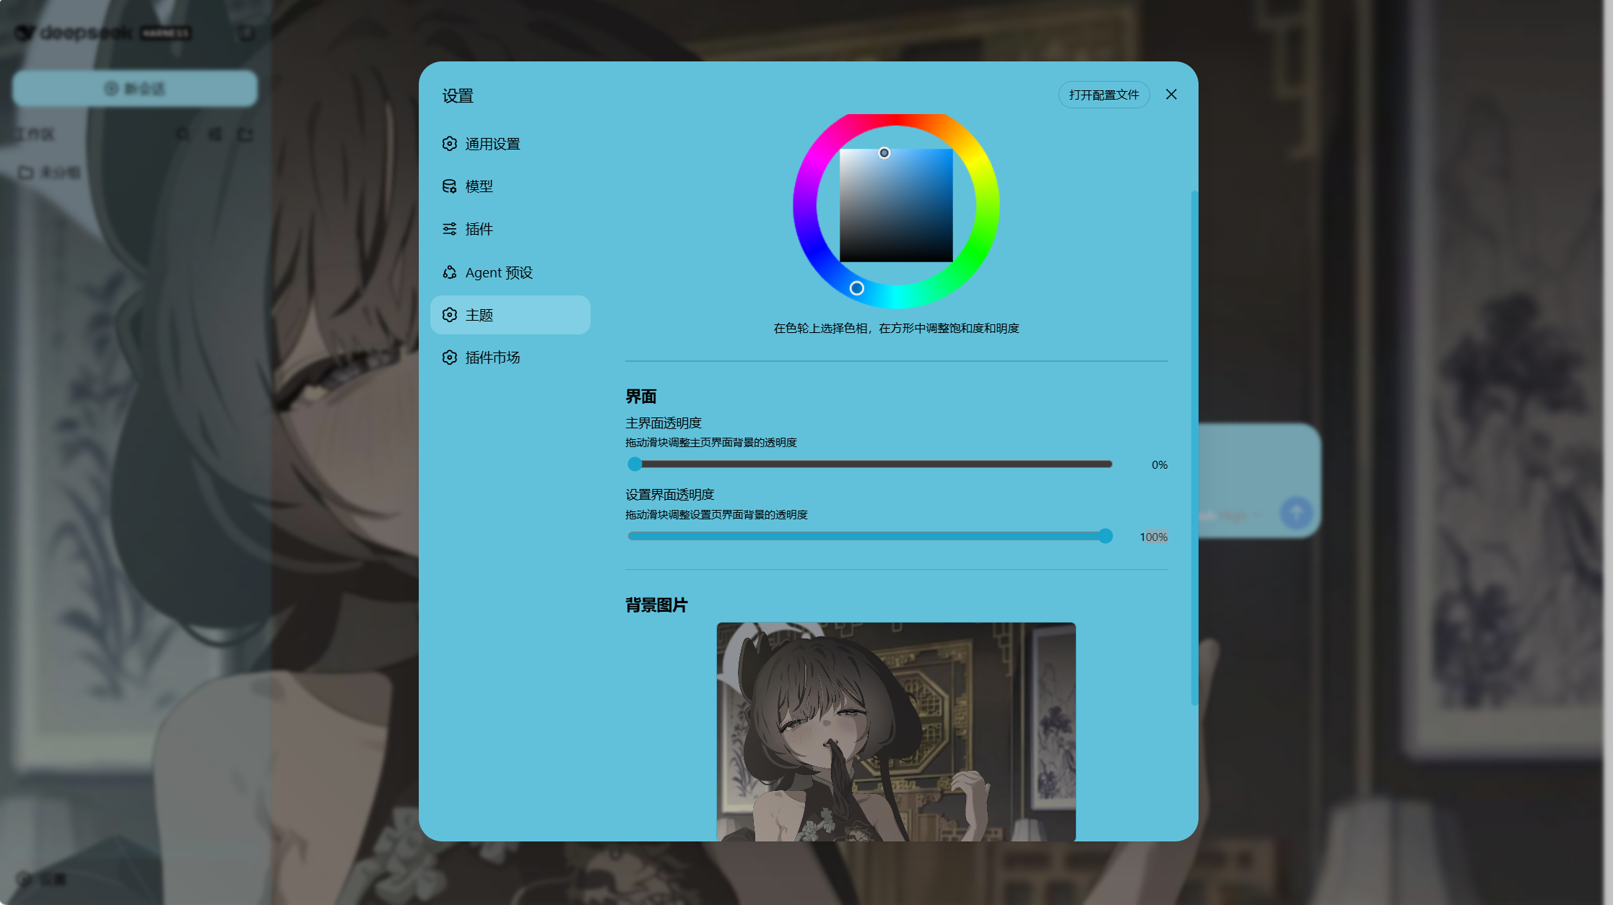Click the 拖动滑块调整主页界面背景的透明度 description
This screenshot has width=1613, height=905.
[x=711, y=443]
